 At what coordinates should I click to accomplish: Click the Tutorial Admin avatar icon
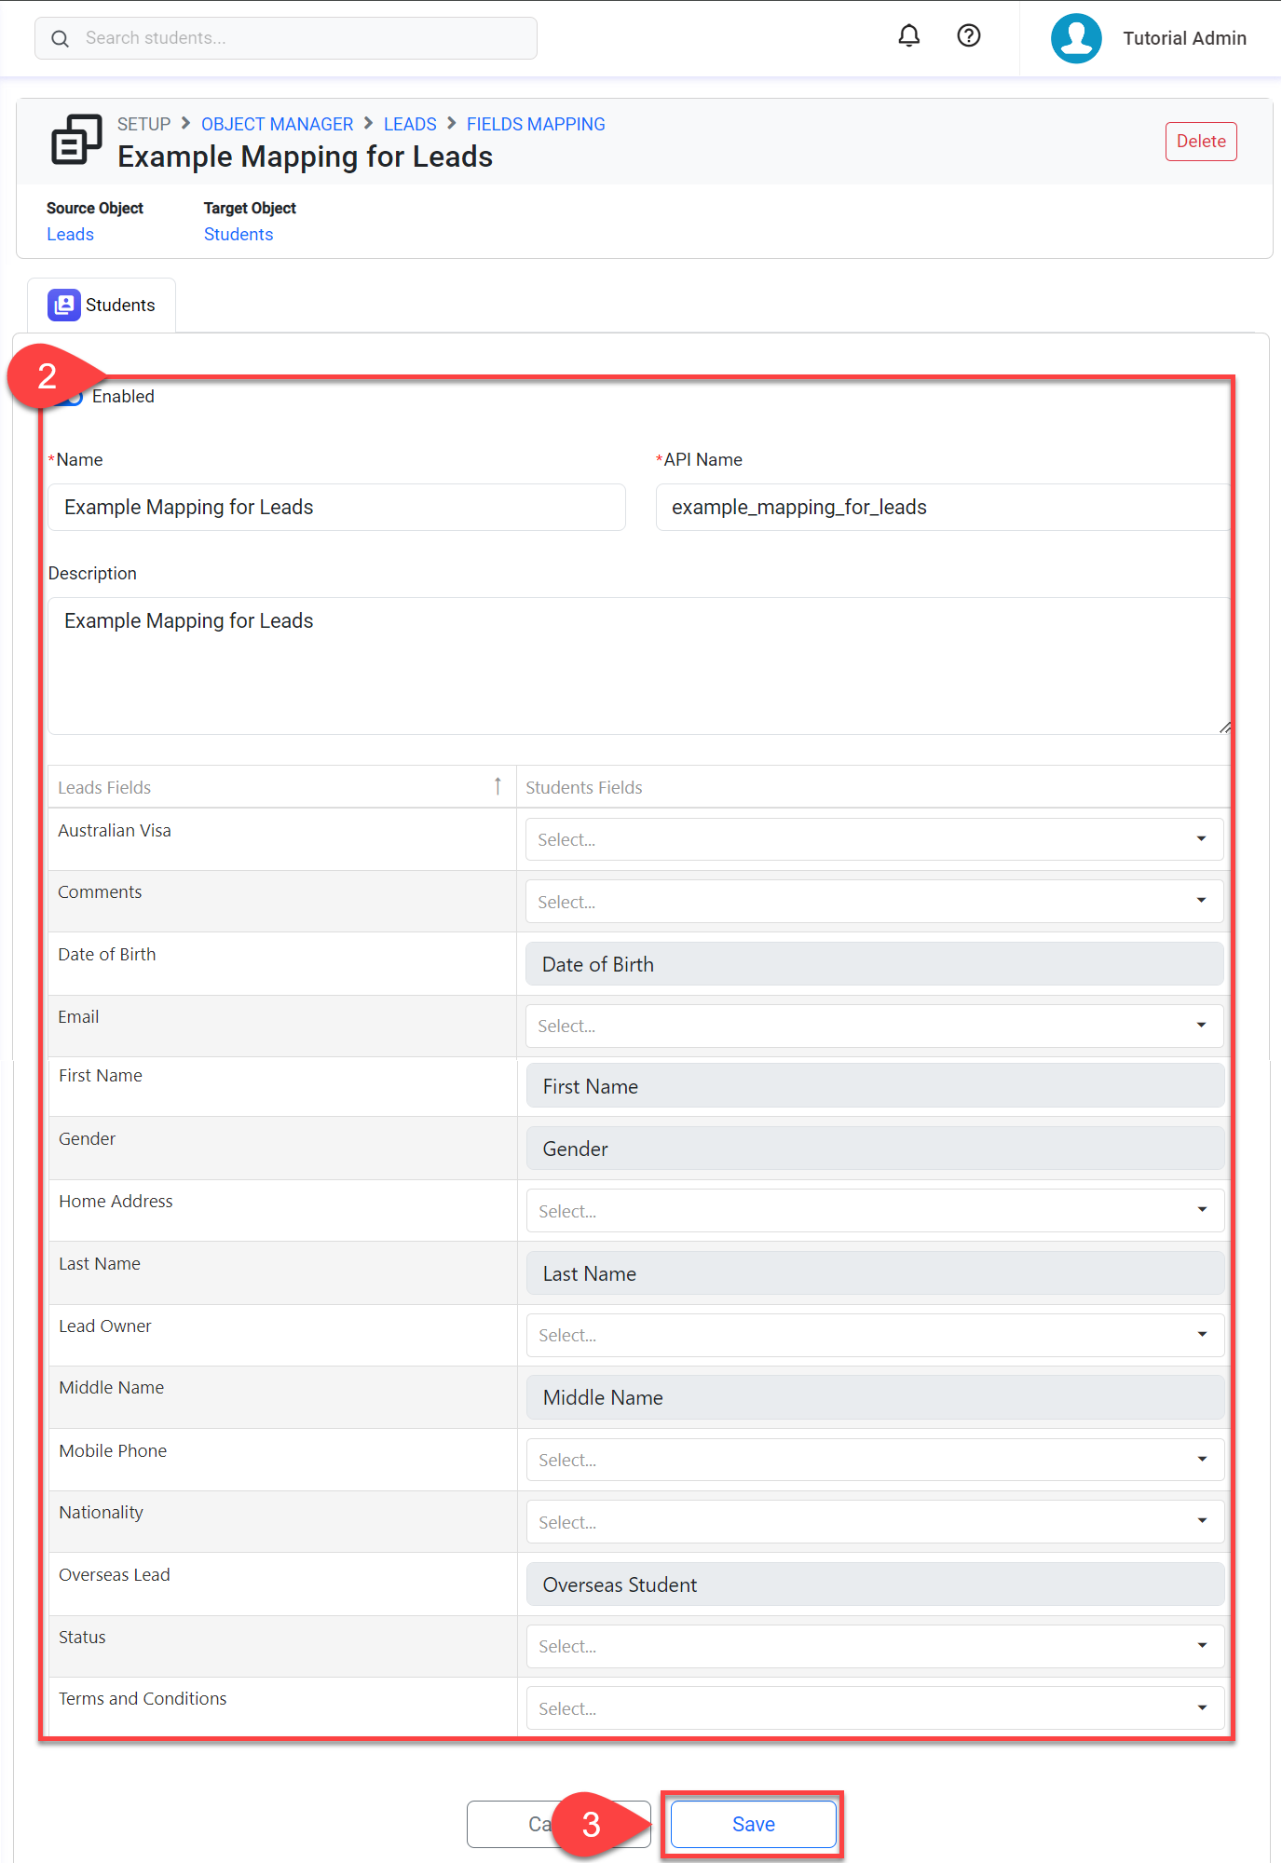point(1076,38)
